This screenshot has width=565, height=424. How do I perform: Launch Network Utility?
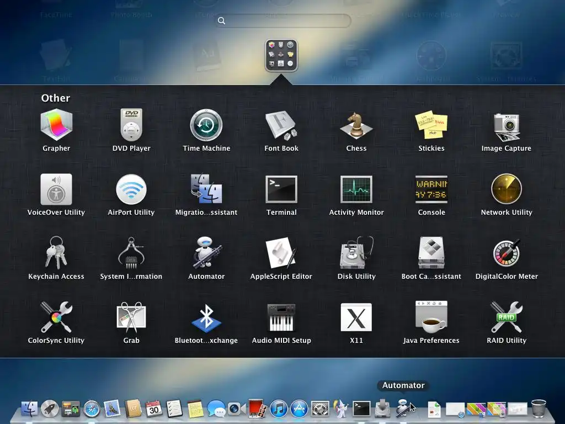pyautogui.click(x=507, y=189)
